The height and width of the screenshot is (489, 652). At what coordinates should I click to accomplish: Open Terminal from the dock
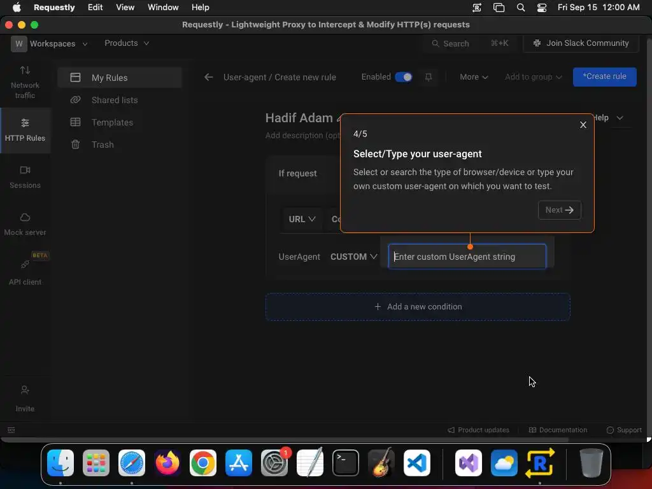pos(346,463)
